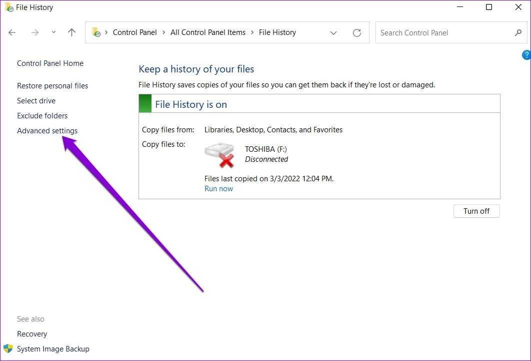Open Restore personal files
The image size is (531, 361).
tap(52, 86)
